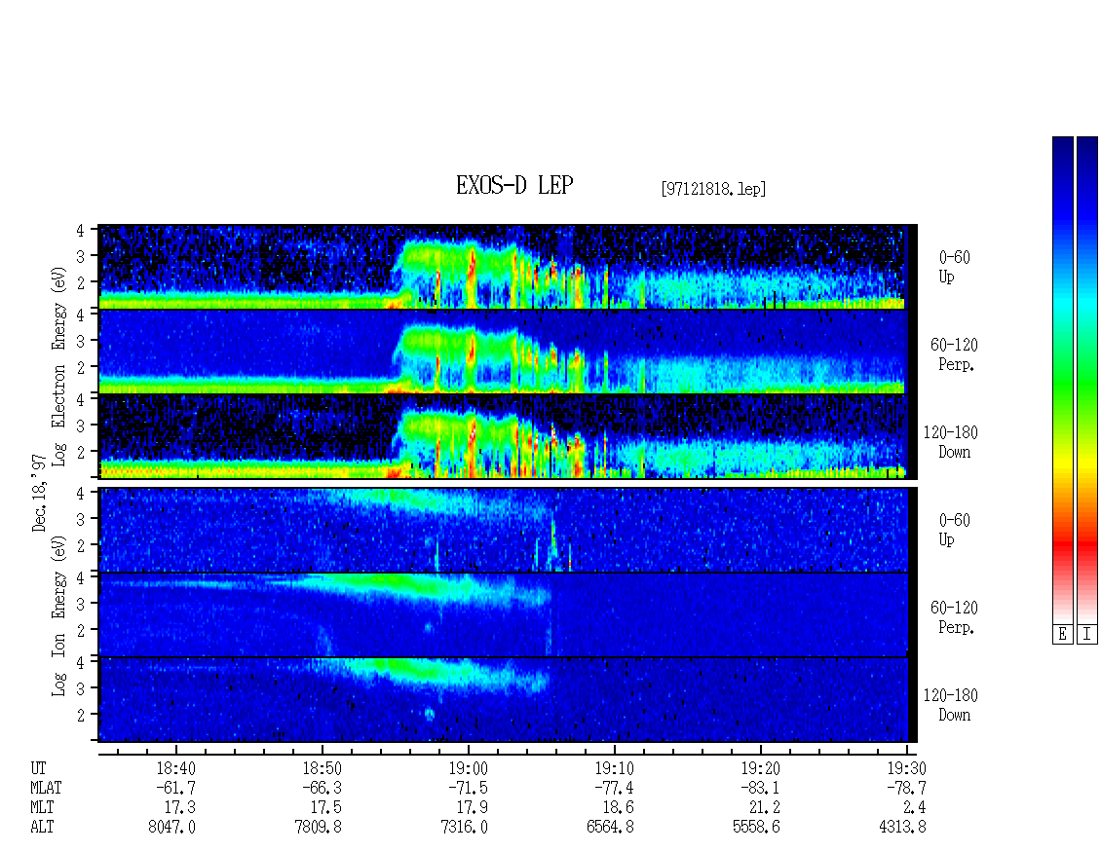Image resolution: width=1101 pixels, height=852 pixels.
Task: Select MLT value 18.6
Action: tap(618, 808)
